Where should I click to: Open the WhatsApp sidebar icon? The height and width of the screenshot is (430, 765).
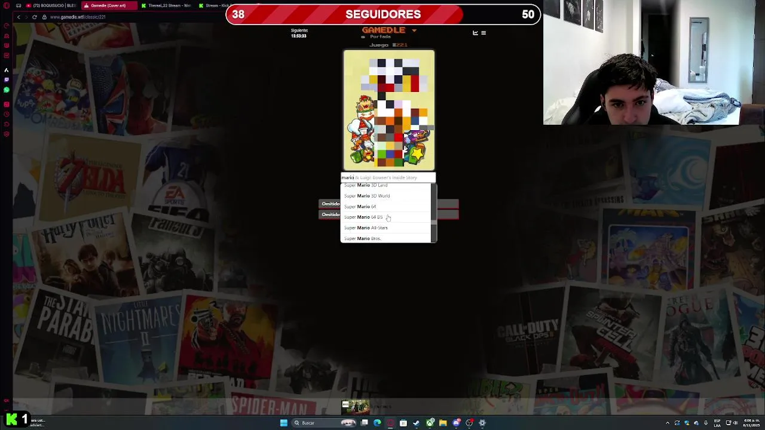[7, 90]
